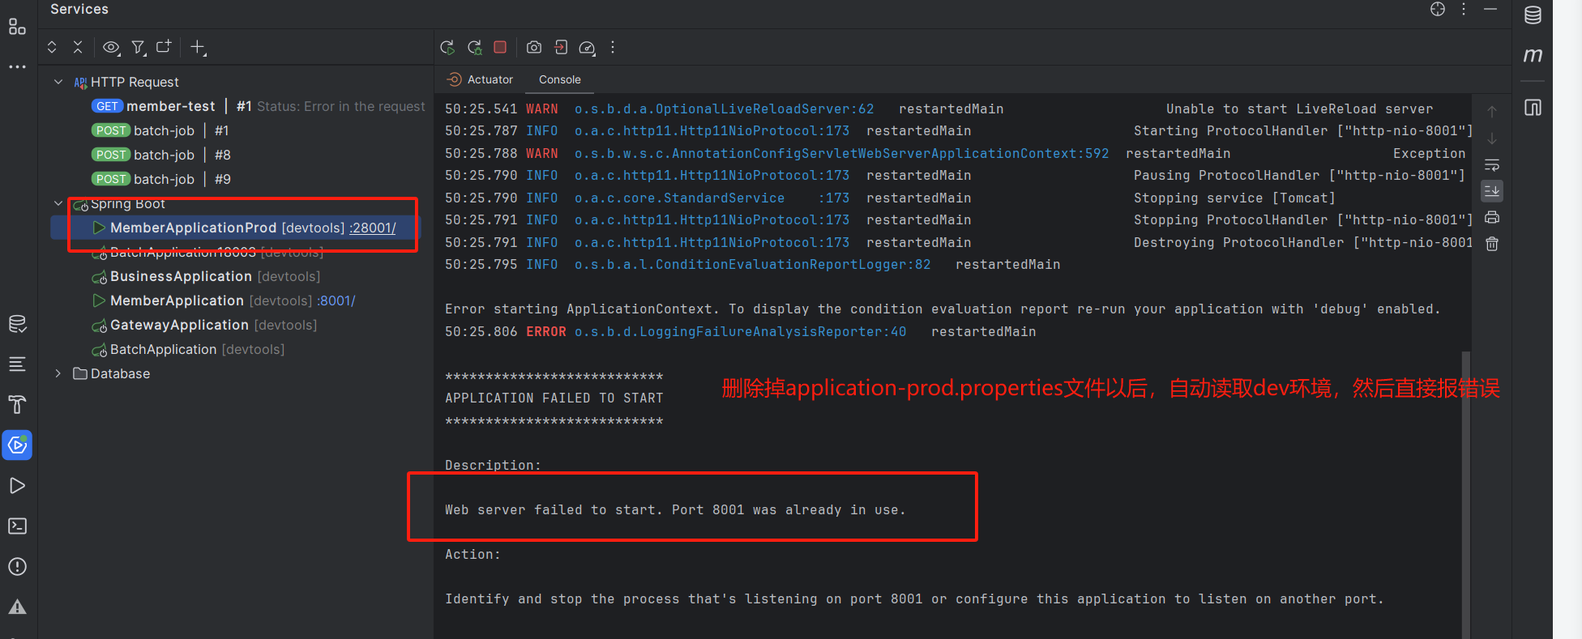Open the database changes tool window icon
The height and width of the screenshot is (639, 1582).
17,324
